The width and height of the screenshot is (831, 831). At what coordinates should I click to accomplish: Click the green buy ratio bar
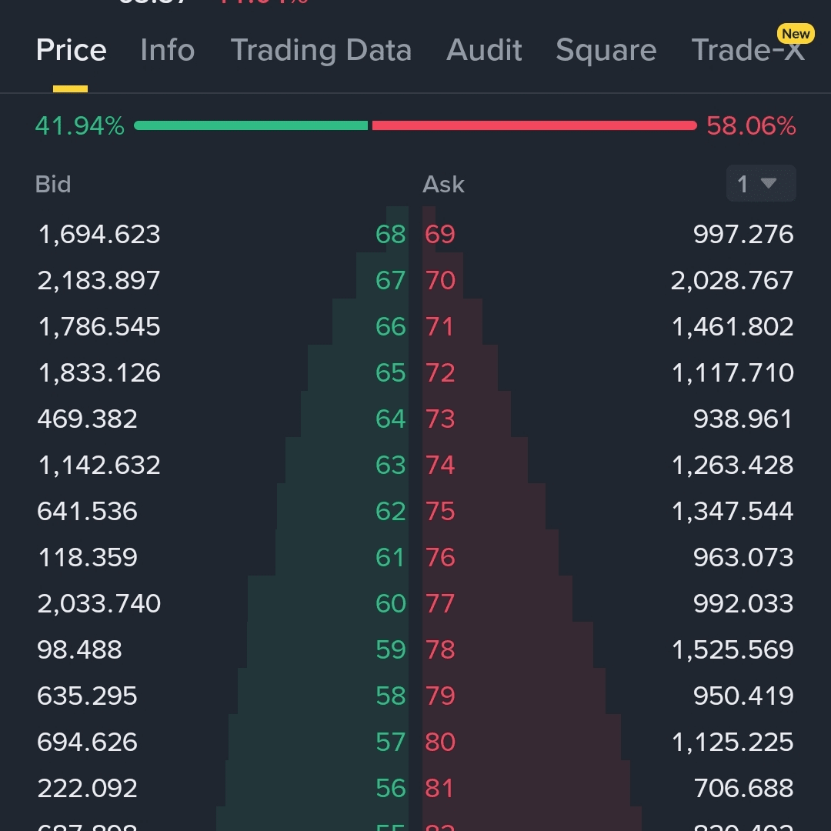tap(251, 125)
